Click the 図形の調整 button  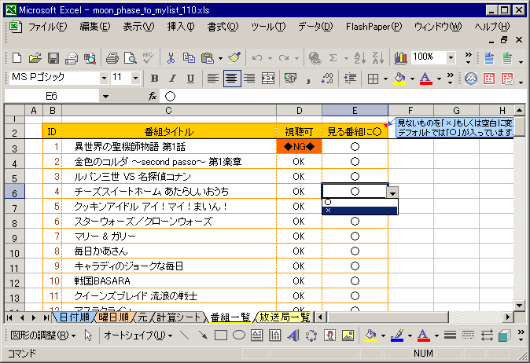[43, 335]
